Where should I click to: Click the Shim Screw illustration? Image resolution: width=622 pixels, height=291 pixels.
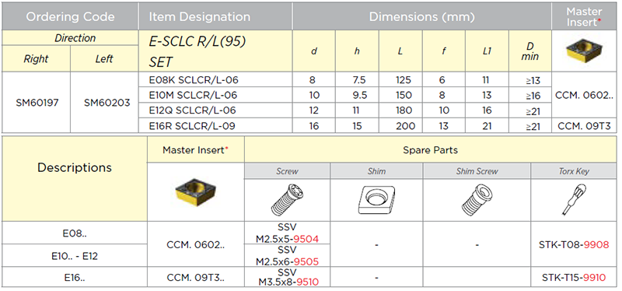pyautogui.click(x=477, y=200)
